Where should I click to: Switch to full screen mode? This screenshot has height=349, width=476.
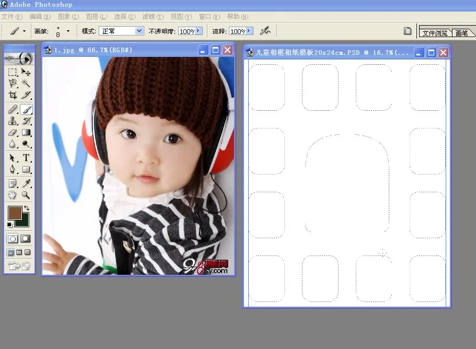tap(27, 252)
